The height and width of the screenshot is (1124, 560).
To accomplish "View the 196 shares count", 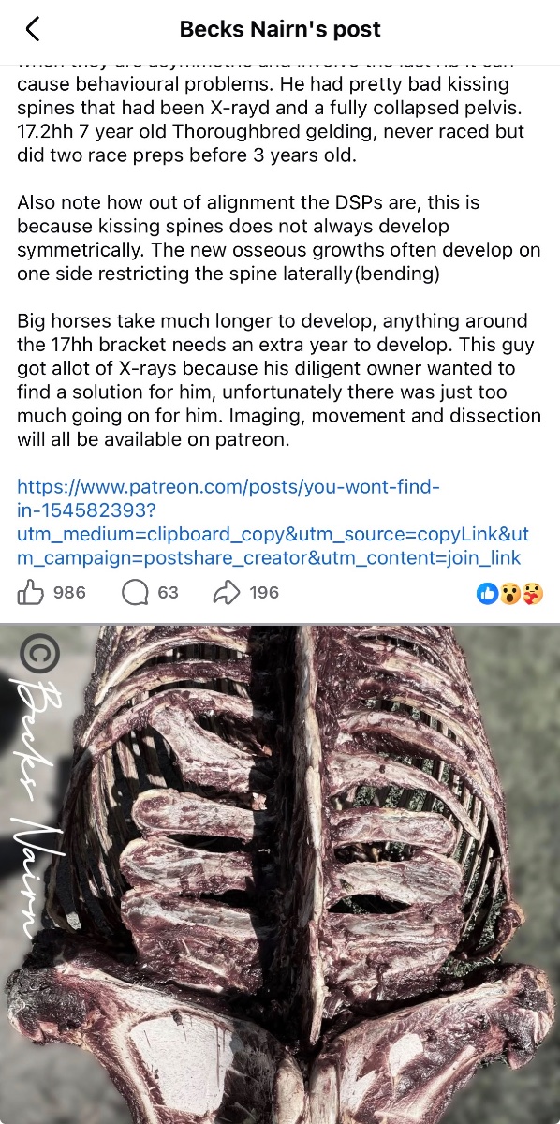I will coord(264,593).
